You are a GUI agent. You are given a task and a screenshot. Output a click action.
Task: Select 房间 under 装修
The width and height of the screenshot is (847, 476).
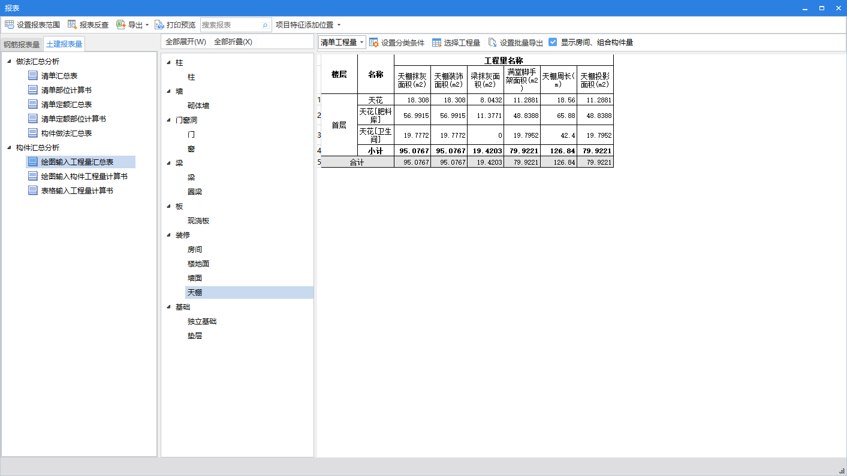click(x=195, y=249)
